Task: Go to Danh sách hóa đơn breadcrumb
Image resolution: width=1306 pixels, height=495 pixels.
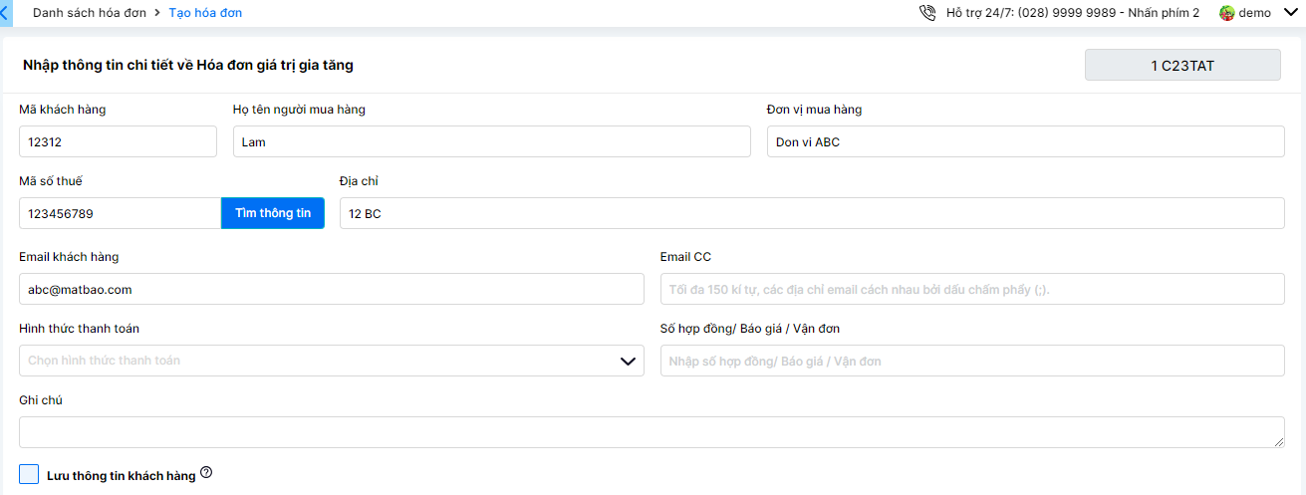Action: click(90, 13)
